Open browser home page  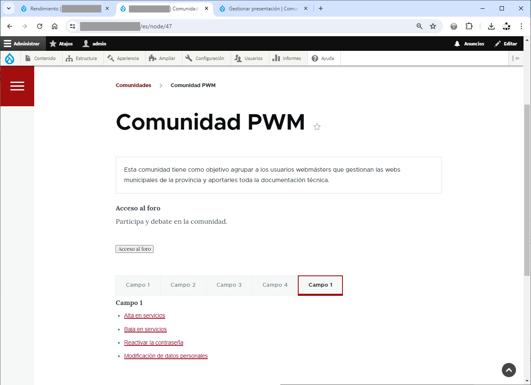pos(55,26)
